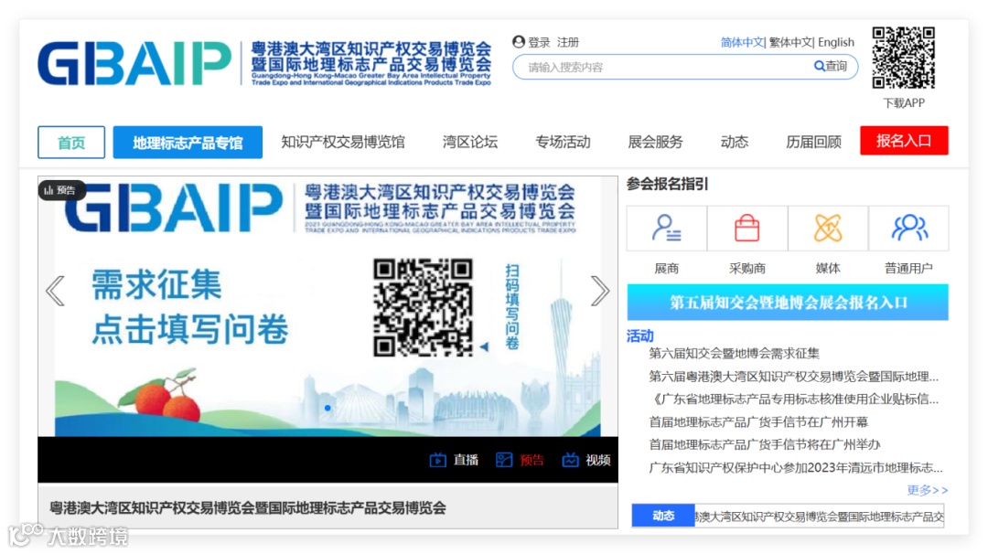Click the 参会报名指引 heading
The width and height of the screenshot is (988, 554).
coord(667,184)
